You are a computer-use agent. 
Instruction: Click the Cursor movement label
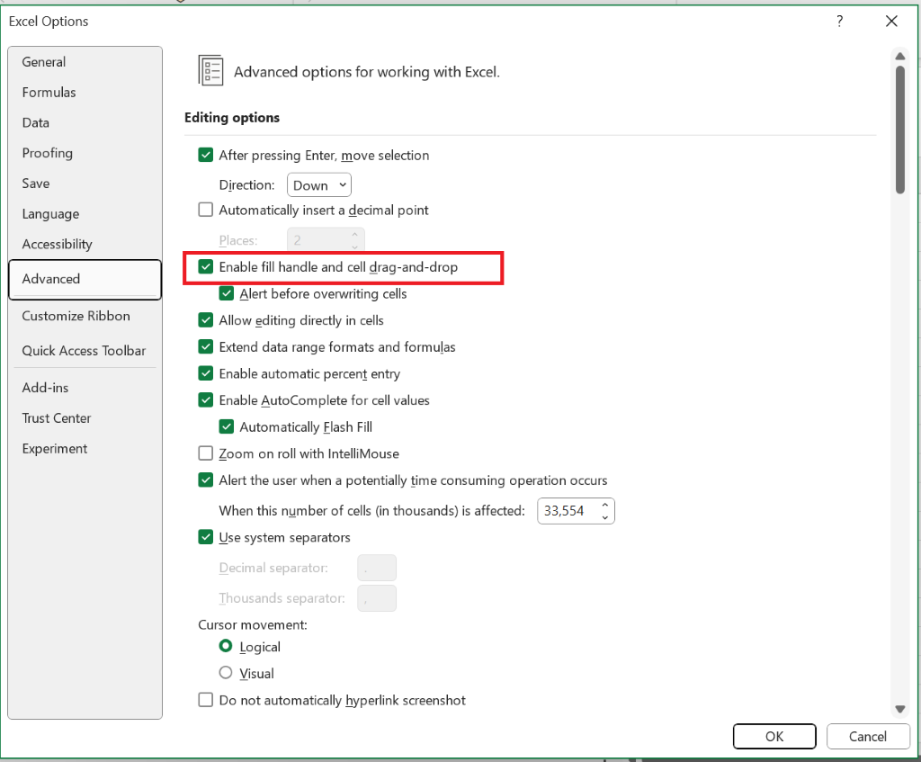pyautogui.click(x=253, y=624)
